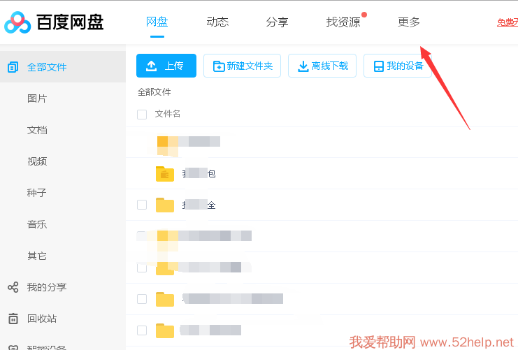Show 音乐 files from the sidebar
This screenshot has height=350, width=518.
[37, 224]
